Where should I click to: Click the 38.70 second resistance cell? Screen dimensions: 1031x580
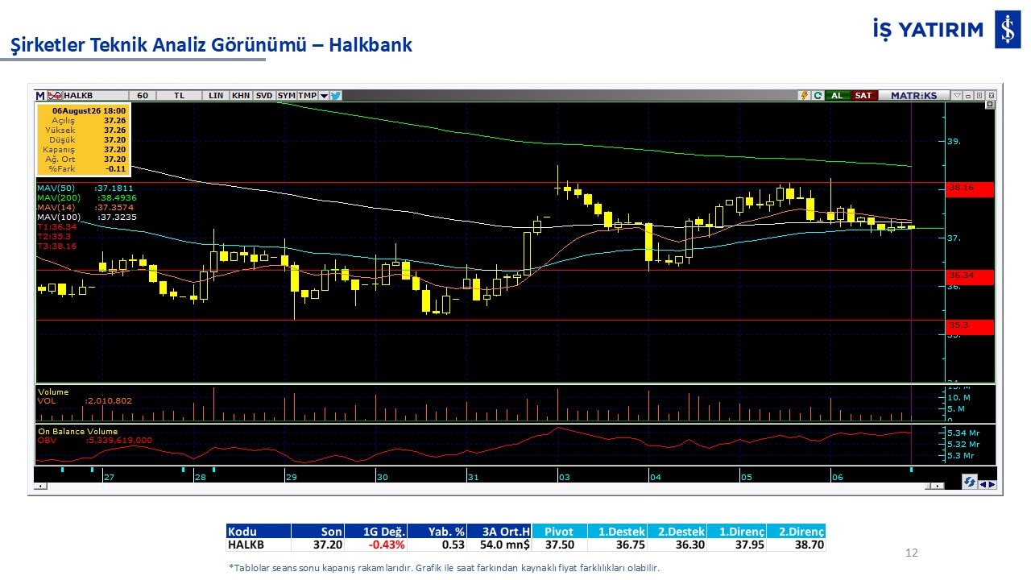pyautogui.click(x=796, y=545)
